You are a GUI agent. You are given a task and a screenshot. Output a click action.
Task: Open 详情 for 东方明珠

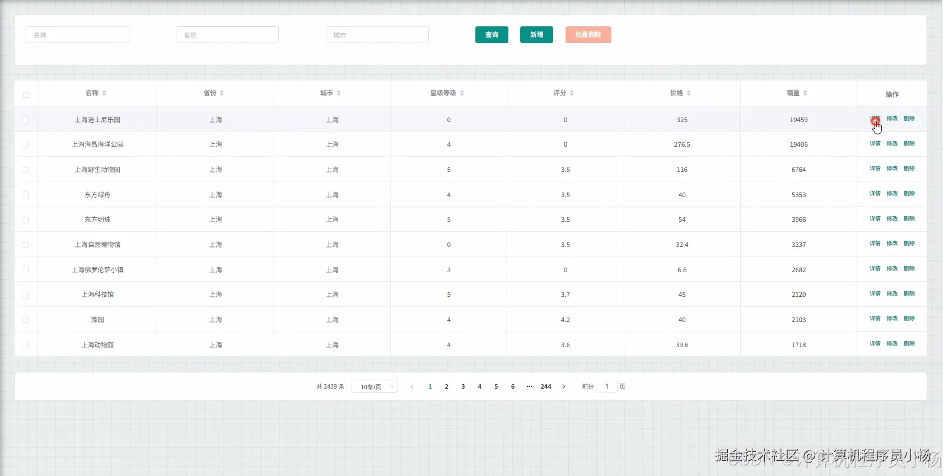point(875,219)
